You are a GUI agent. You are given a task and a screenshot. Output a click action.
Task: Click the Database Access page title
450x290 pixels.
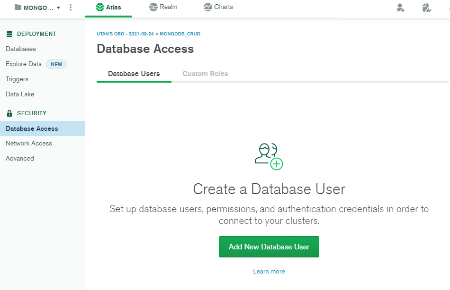[145, 49]
